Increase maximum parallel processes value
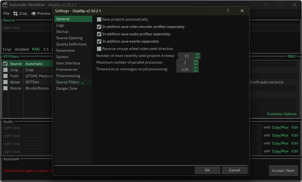The image size is (302, 182). 196,61
